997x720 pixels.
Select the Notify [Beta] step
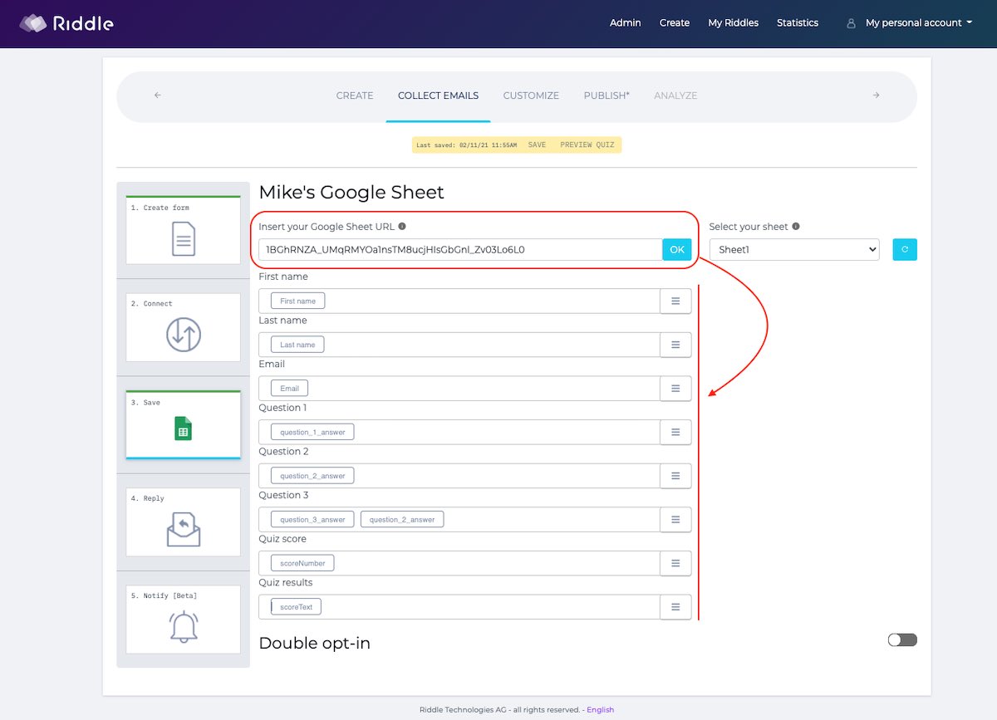pos(183,619)
